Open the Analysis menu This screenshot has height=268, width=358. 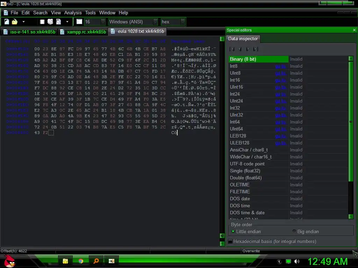pyautogui.click(x=73, y=13)
